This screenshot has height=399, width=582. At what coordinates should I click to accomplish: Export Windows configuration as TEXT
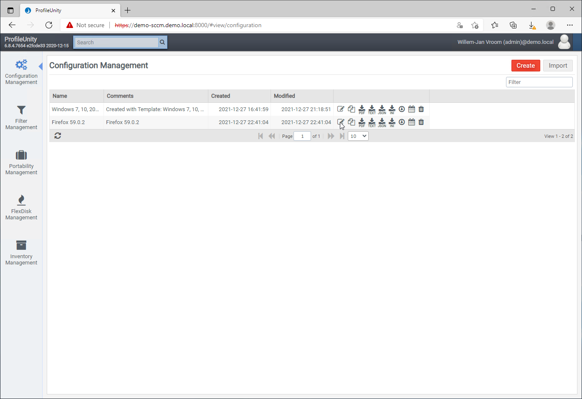(x=372, y=109)
